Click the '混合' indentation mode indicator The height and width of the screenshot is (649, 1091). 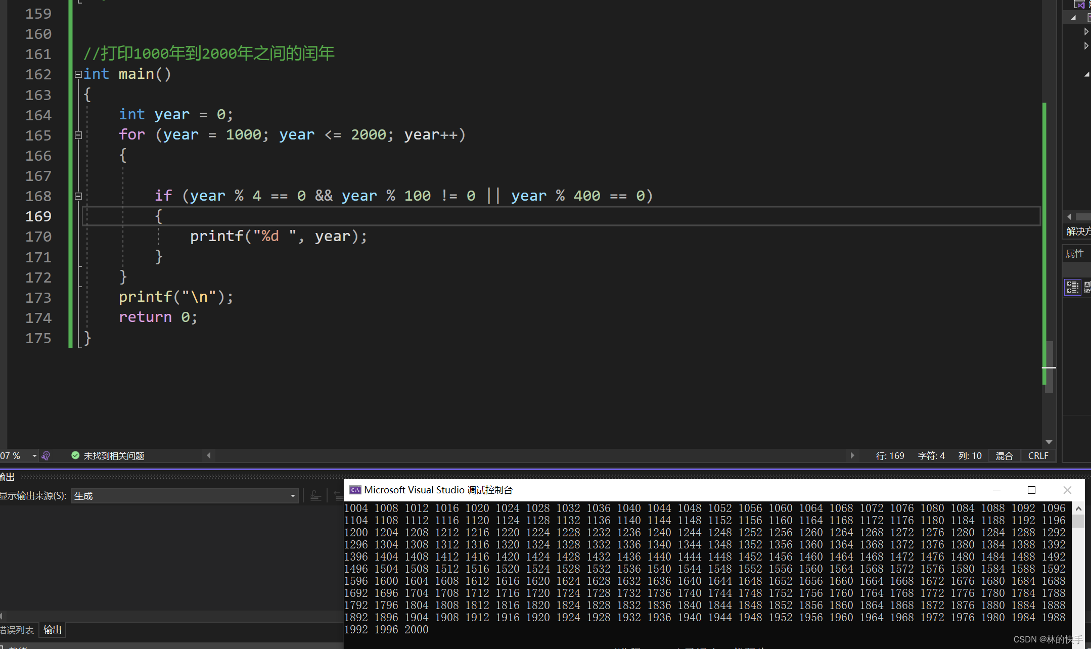click(x=1004, y=456)
